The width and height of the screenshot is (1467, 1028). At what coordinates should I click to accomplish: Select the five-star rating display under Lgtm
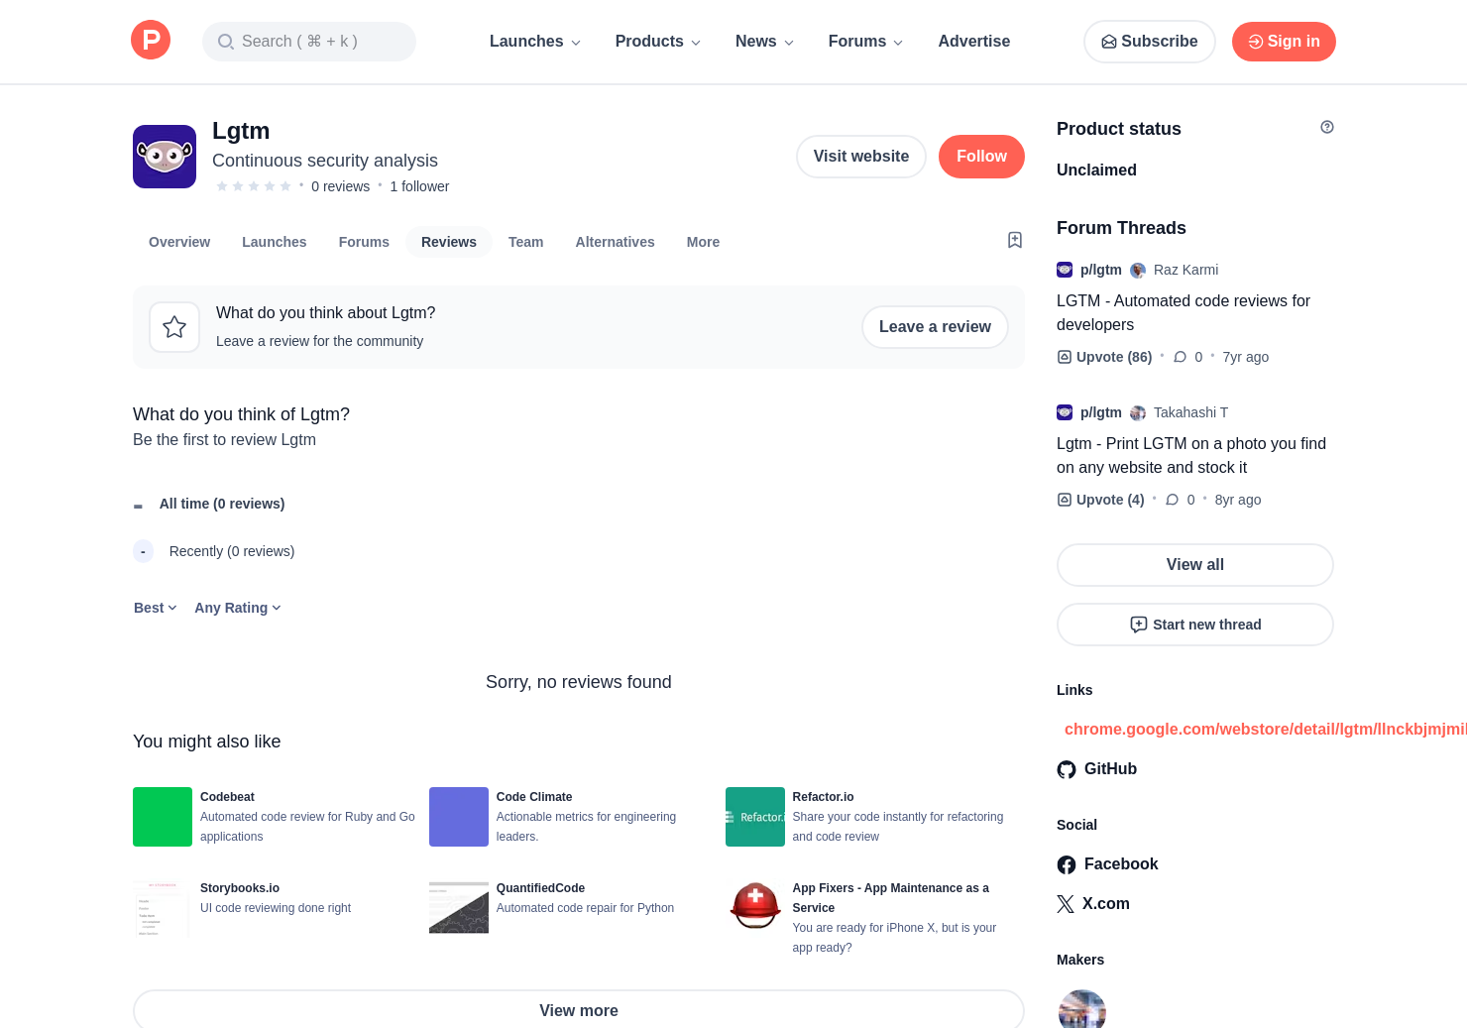tap(254, 186)
